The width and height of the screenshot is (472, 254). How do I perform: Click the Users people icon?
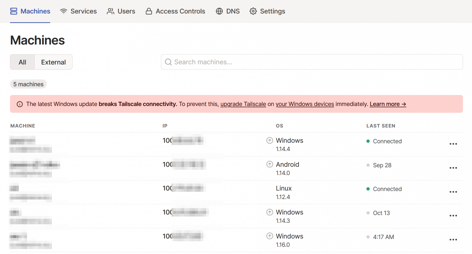point(111,11)
